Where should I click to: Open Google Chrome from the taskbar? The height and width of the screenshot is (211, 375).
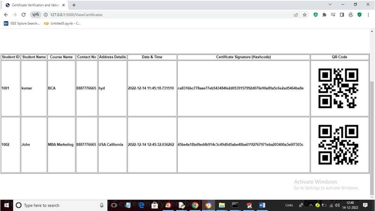point(195,205)
